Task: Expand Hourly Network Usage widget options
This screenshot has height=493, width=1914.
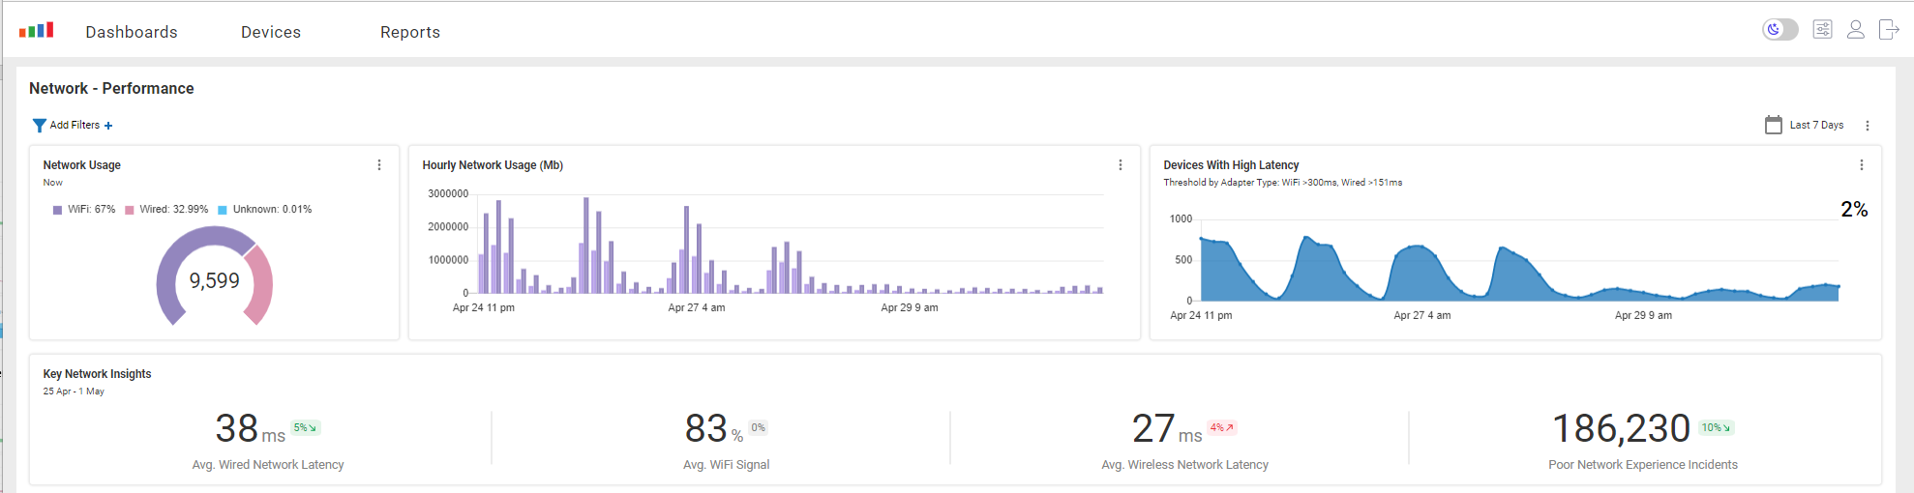Action: click(1121, 165)
